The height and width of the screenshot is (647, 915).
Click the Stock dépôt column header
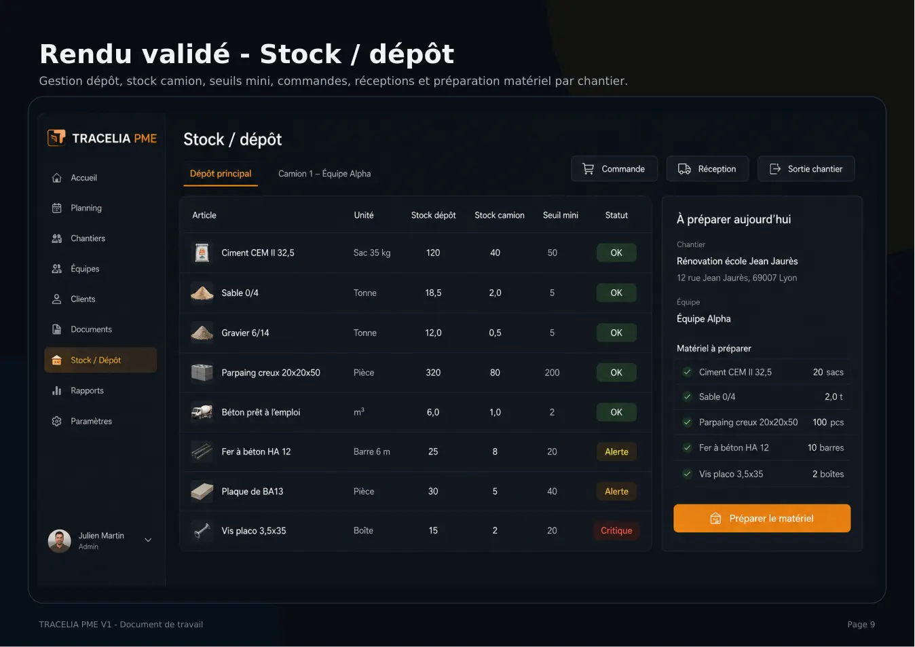[434, 215]
